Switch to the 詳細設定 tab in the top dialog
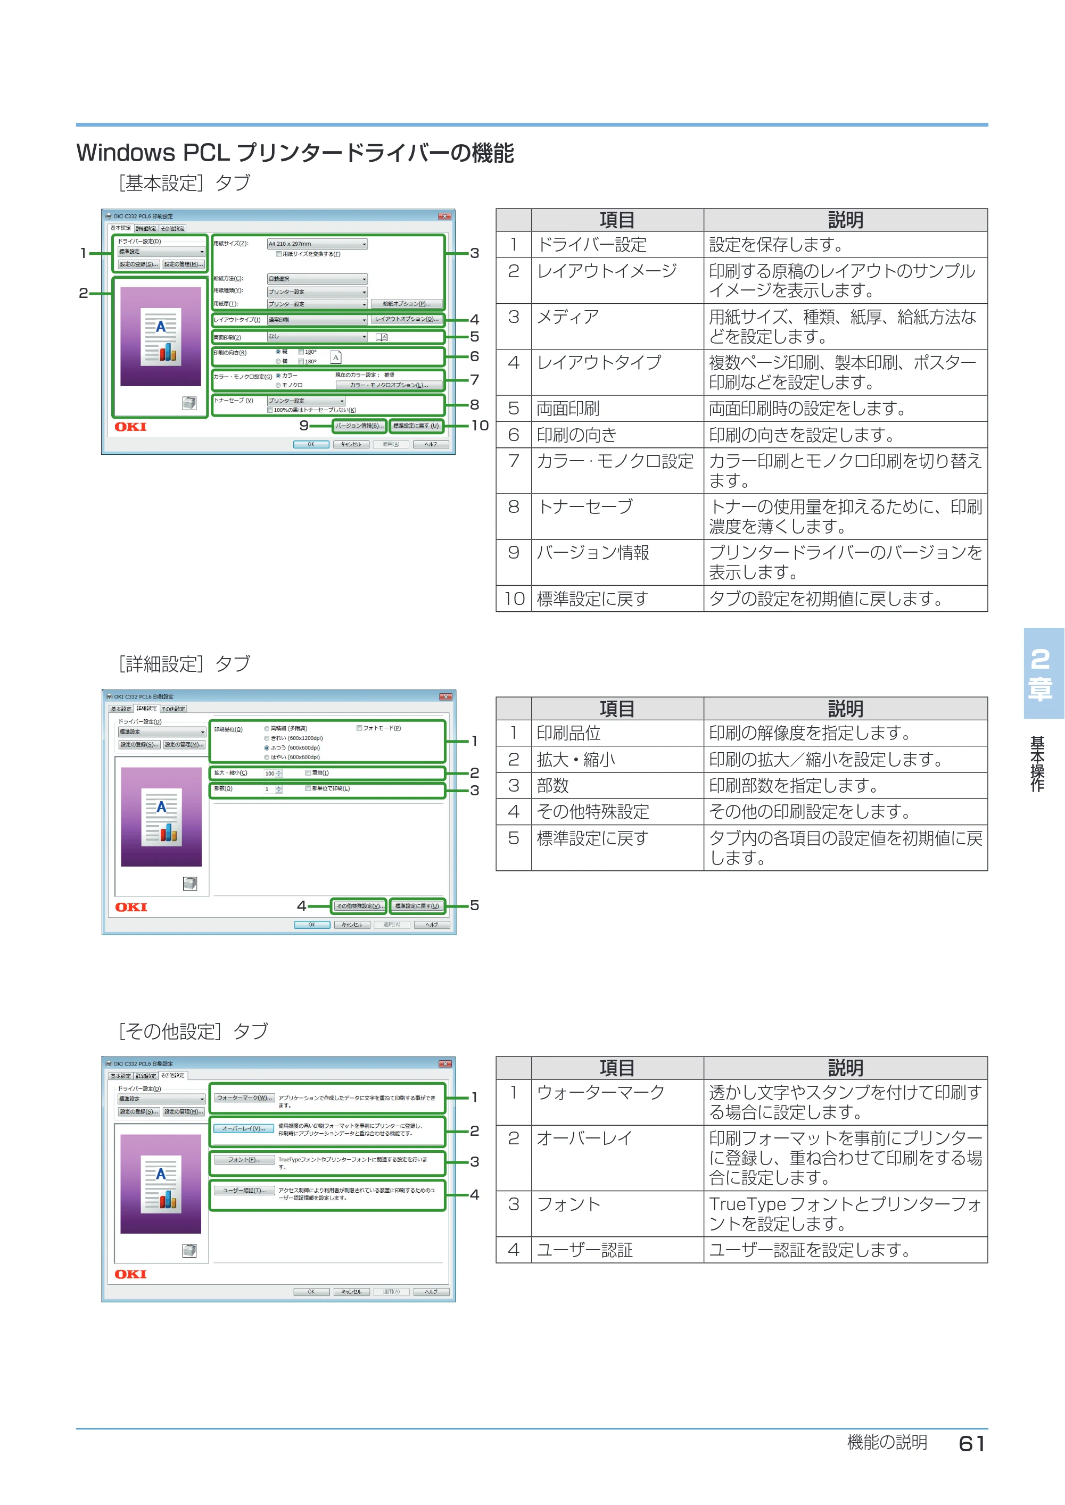The width and height of the screenshot is (1065, 1505). [146, 229]
